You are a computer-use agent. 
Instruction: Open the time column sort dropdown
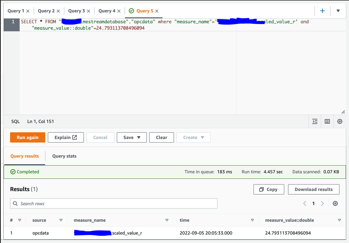[252, 220]
